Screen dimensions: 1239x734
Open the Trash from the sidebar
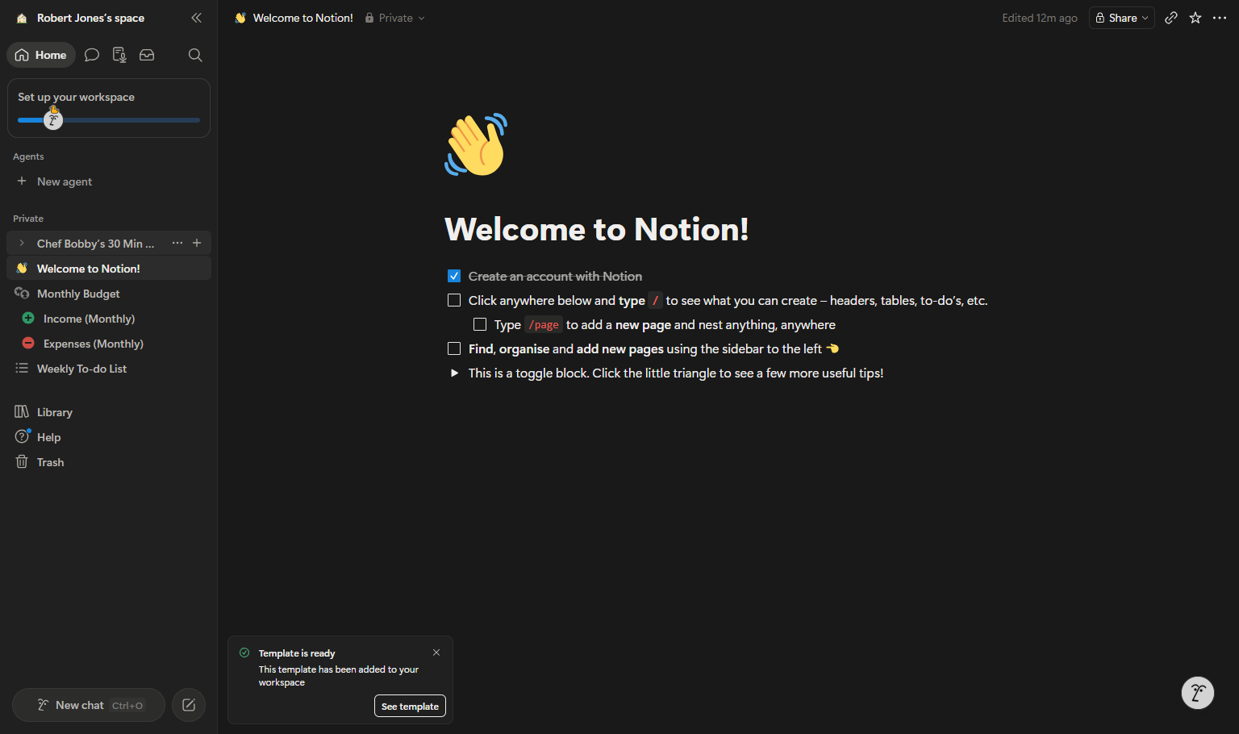pyautogui.click(x=109, y=462)
